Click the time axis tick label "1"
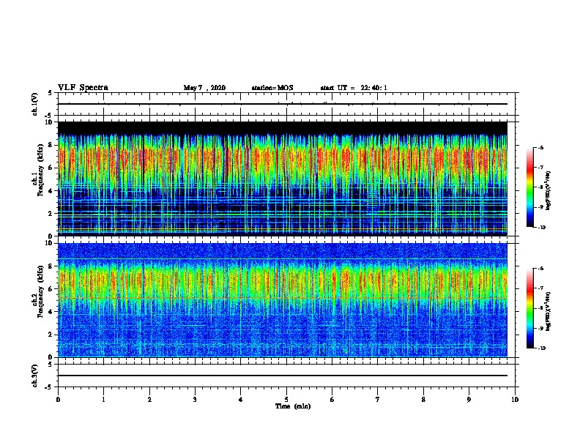 pyautogui.click(x=103, y=400)
